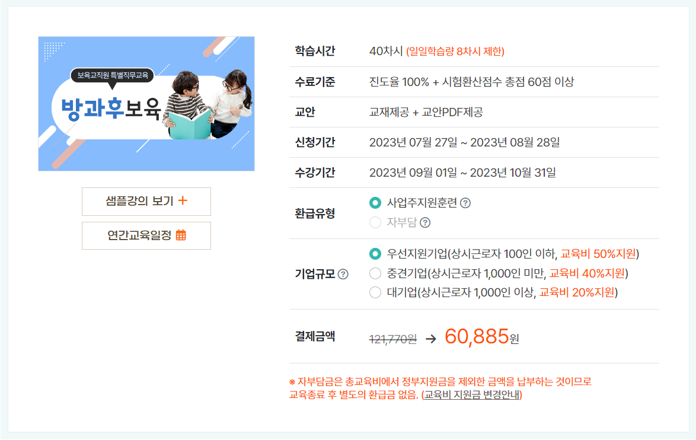Select the 자부담 radio option
Screen dimensions: 696x440
tap(375, 222)
